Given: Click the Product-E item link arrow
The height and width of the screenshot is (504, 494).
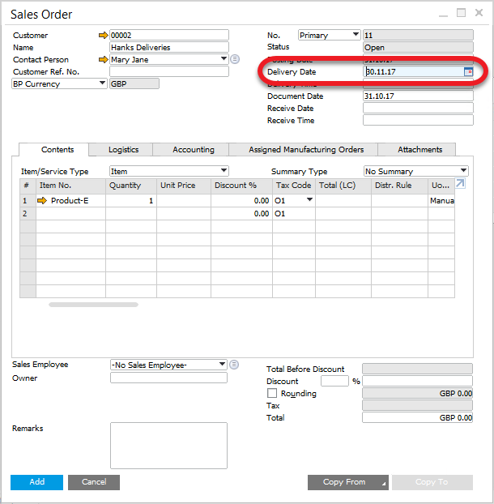Looking at the screenshot, I should [x=43, y=201].
